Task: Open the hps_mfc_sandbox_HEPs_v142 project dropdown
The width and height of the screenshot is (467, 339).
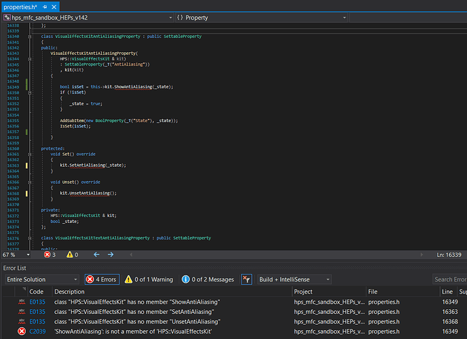Action: 170,18
